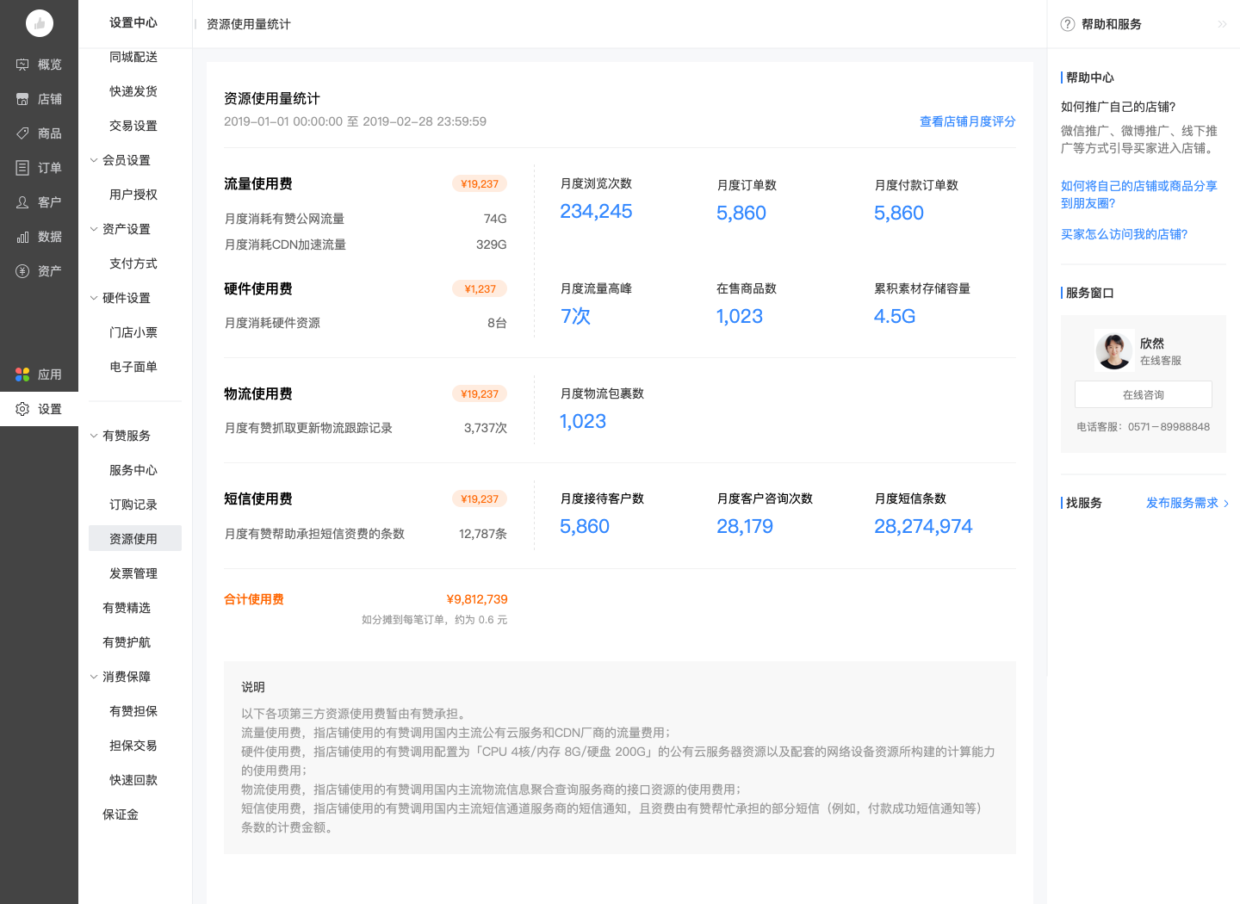Open the 客户 customer person icon
Viewport: 1240px width, 904px height.
22,202
